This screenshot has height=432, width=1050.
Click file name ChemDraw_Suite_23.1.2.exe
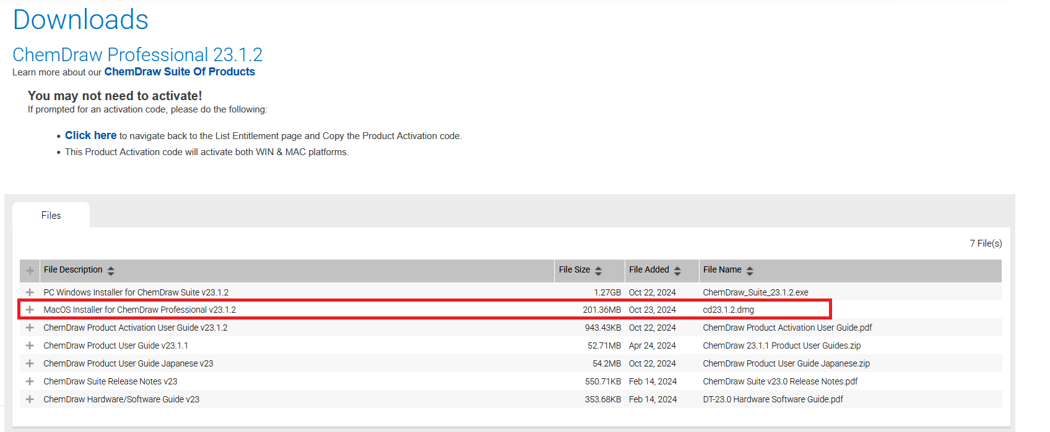pos(755,292)
